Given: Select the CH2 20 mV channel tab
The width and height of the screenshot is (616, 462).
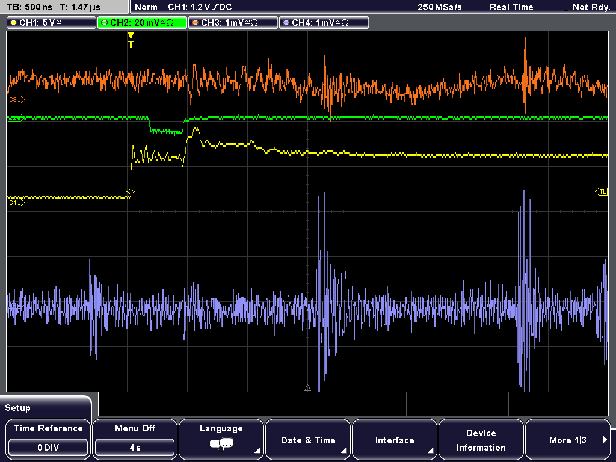Looking at the screenshot, I should click(142, 23).
